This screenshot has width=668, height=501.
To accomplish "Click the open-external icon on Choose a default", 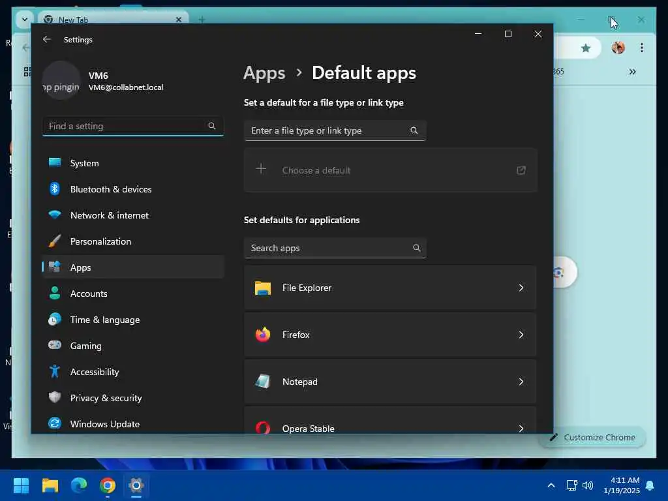I will click(521, 170).
